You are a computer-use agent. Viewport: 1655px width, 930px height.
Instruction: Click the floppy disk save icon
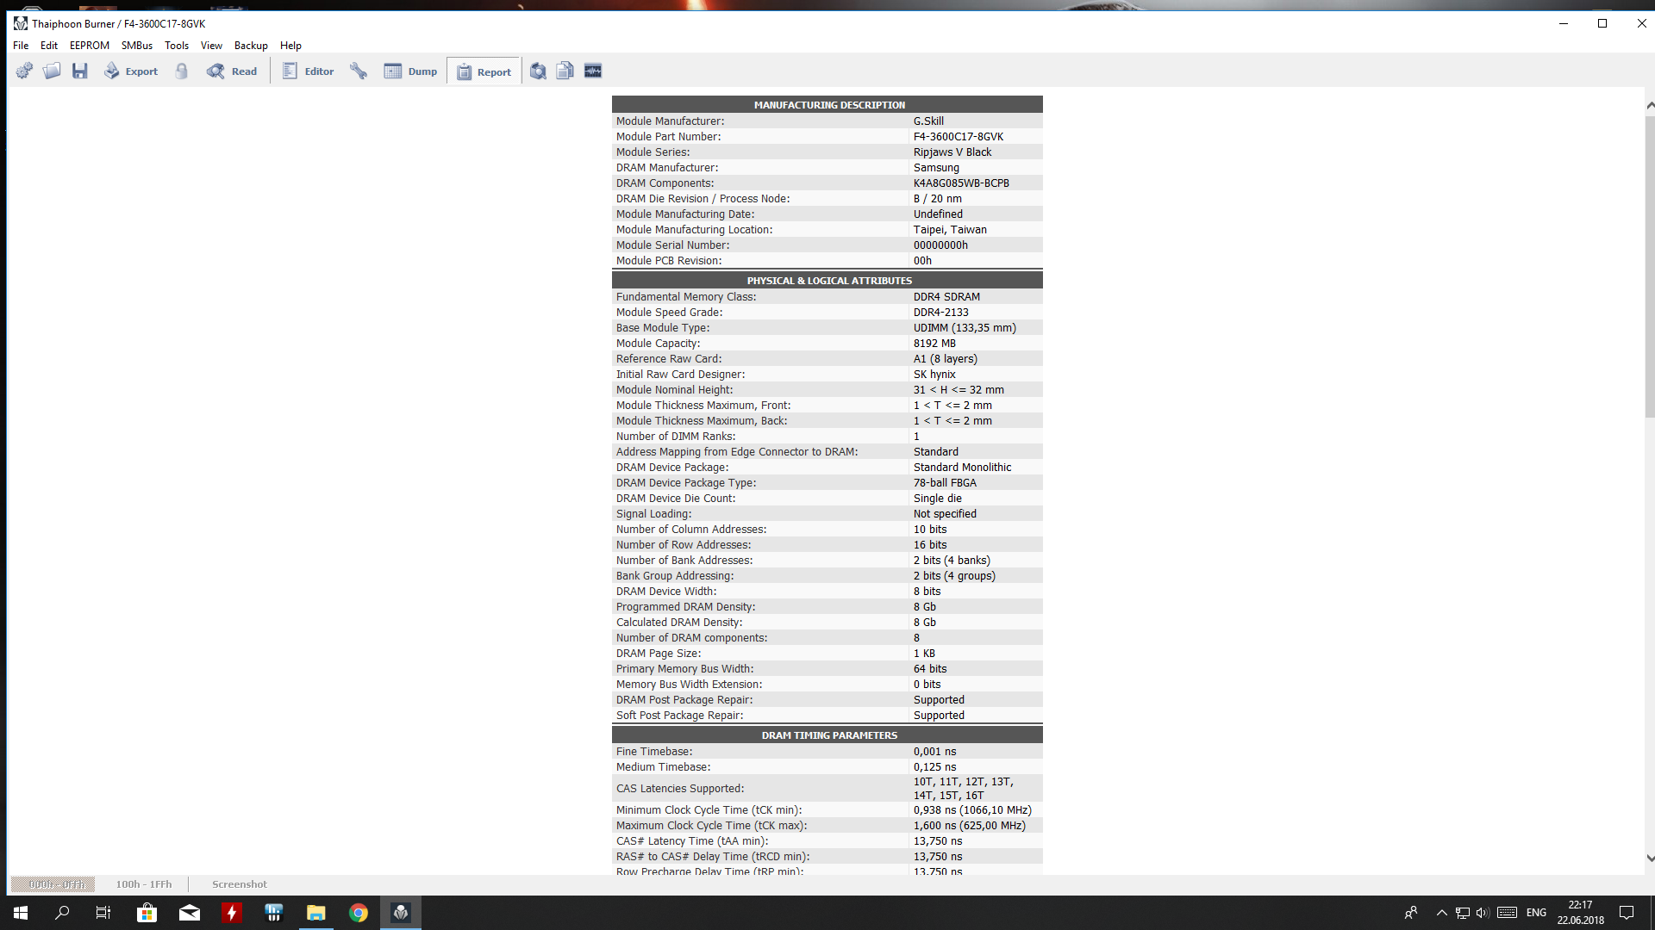[80, 71]
